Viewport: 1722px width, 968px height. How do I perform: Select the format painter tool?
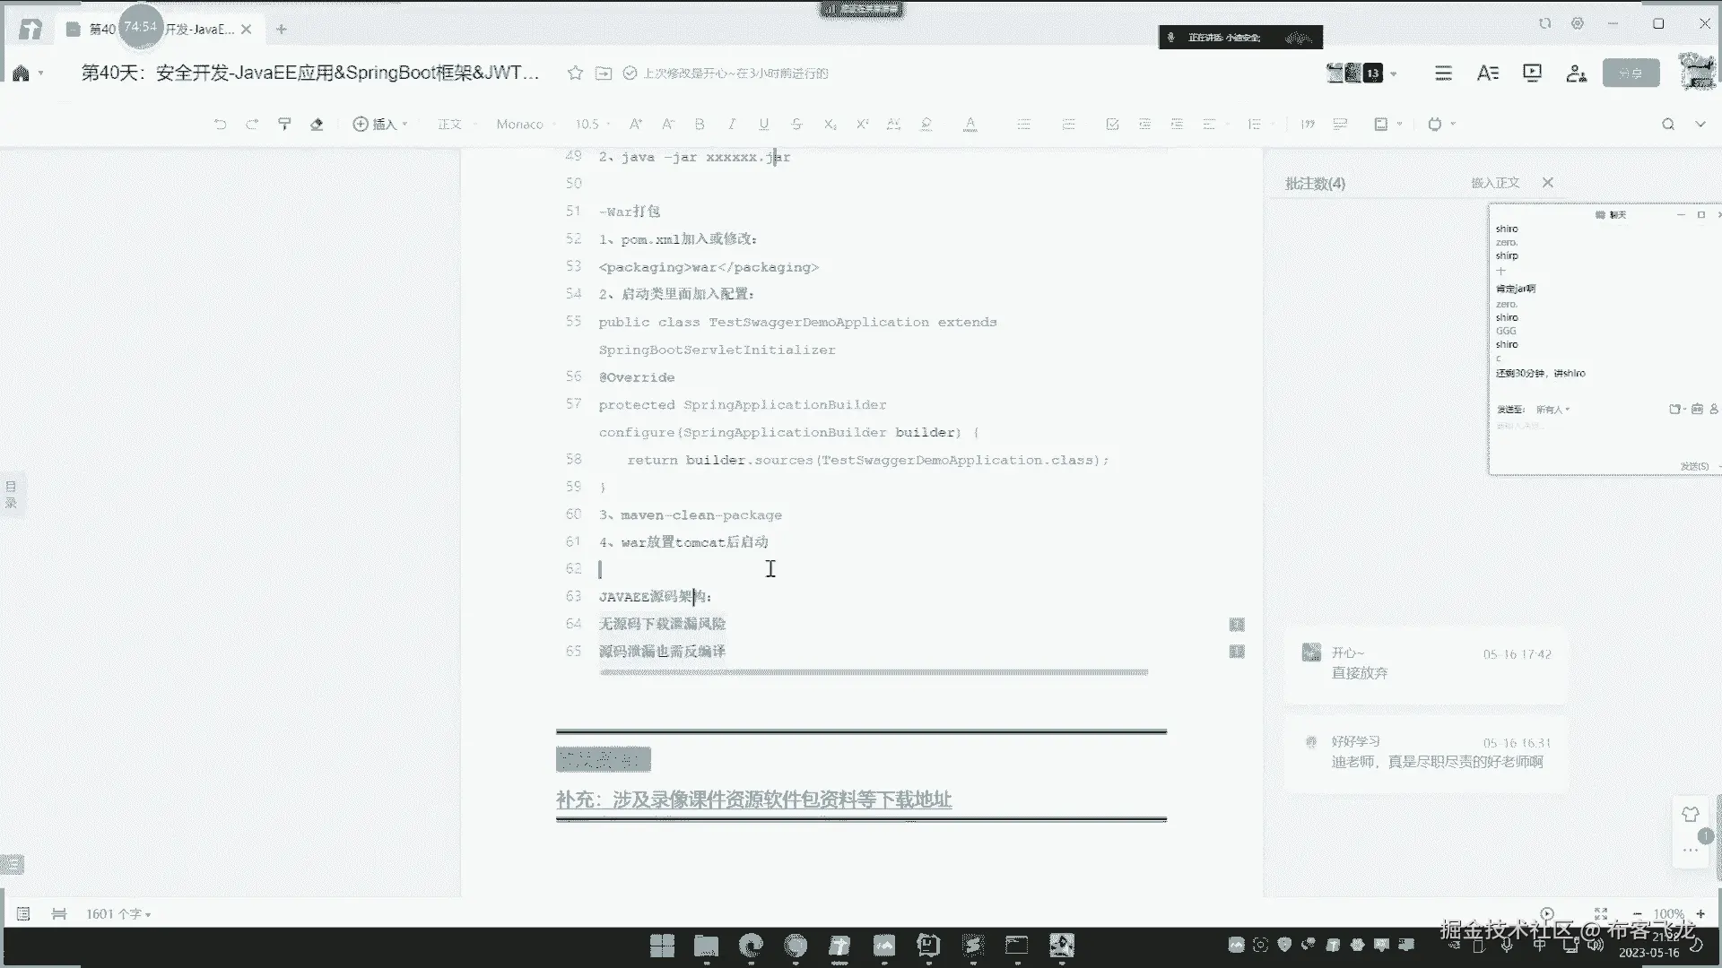tap(284, 125)
